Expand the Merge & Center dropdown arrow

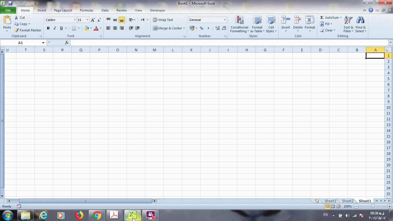tap(184, 28)
